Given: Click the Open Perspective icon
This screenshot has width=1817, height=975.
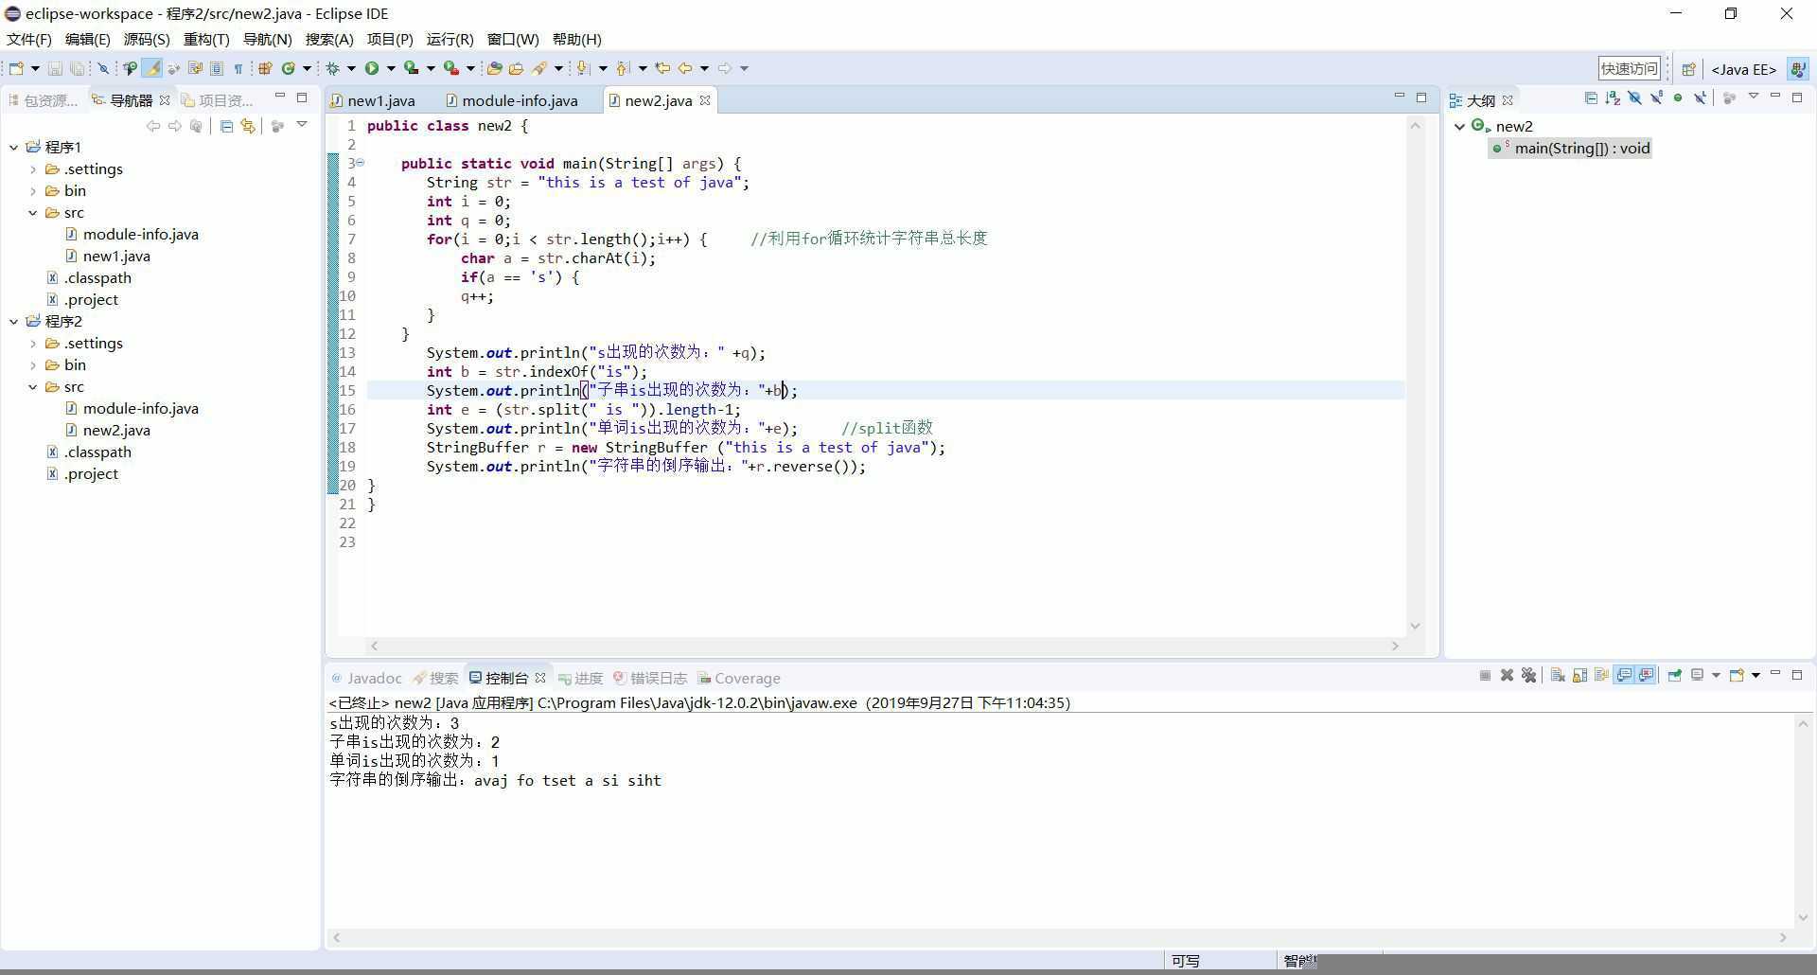Looking at the screenshot, I should point(1688,69).
